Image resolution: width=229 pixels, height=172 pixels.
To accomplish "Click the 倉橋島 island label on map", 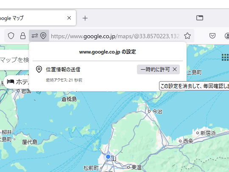I will click(69, 99).
